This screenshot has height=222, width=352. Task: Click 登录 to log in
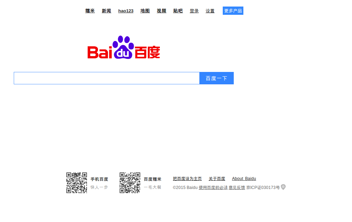pyautogui.click(x=194, y=11)
